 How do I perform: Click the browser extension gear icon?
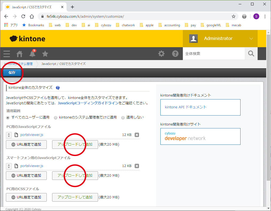244,16
